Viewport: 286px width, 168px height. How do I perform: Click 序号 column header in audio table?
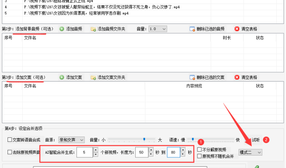click(x=8, y=38)
